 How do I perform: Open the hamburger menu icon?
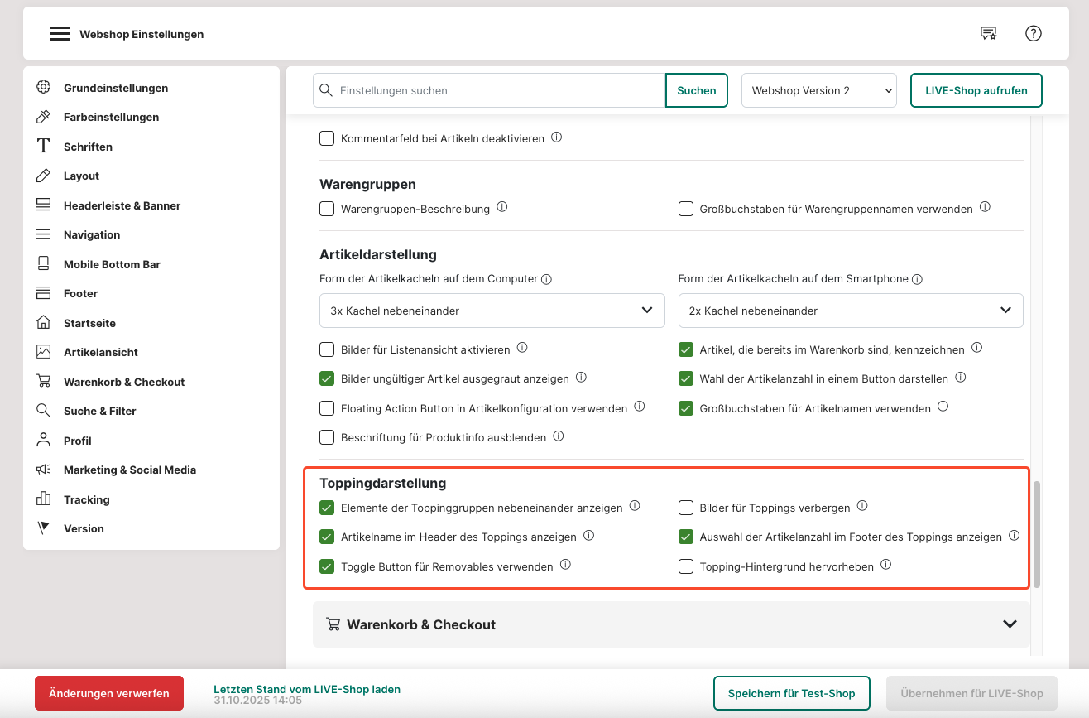point(59,34)
